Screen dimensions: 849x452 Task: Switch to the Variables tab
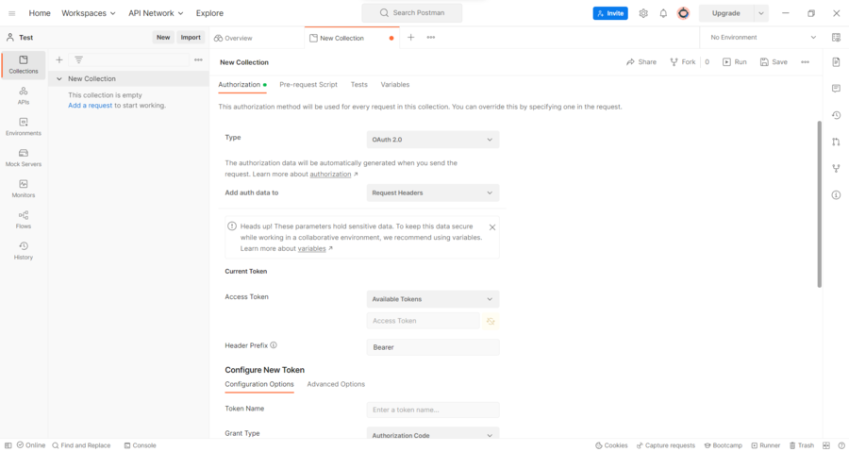click(394, 84)
